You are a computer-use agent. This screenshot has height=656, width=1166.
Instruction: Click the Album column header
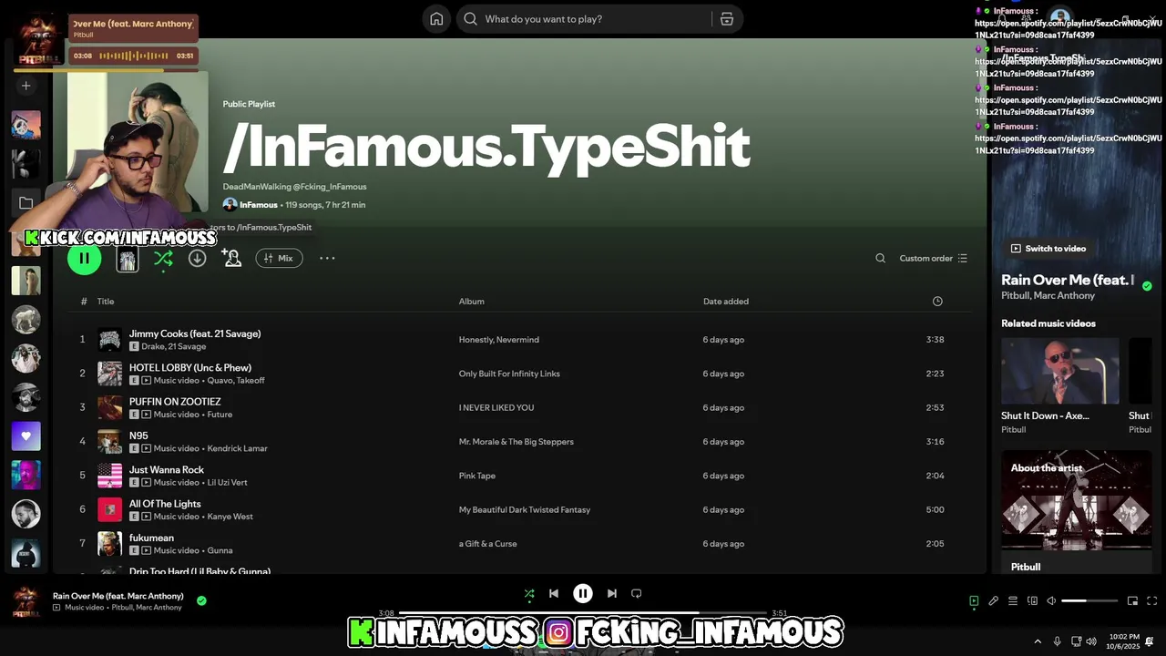click(x=471, y=302)
